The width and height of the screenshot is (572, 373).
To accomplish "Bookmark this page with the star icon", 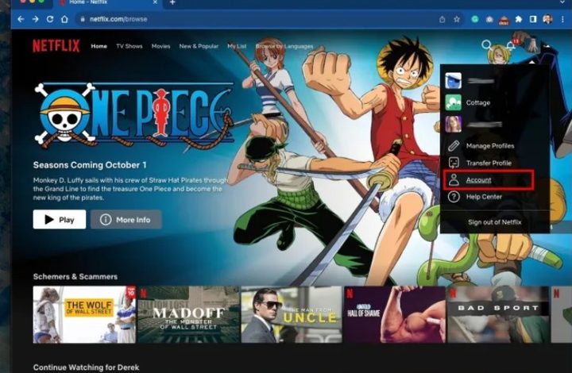I will [x=457, y=19].
